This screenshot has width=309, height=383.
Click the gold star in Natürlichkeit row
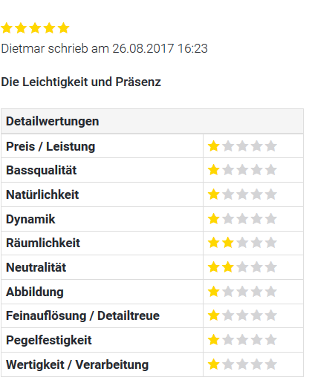click(x=214, y=194)
